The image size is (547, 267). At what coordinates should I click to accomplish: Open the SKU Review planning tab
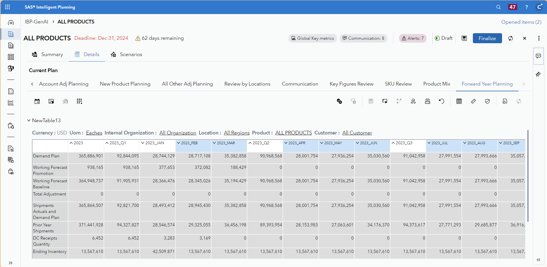[x=398, y=84]
